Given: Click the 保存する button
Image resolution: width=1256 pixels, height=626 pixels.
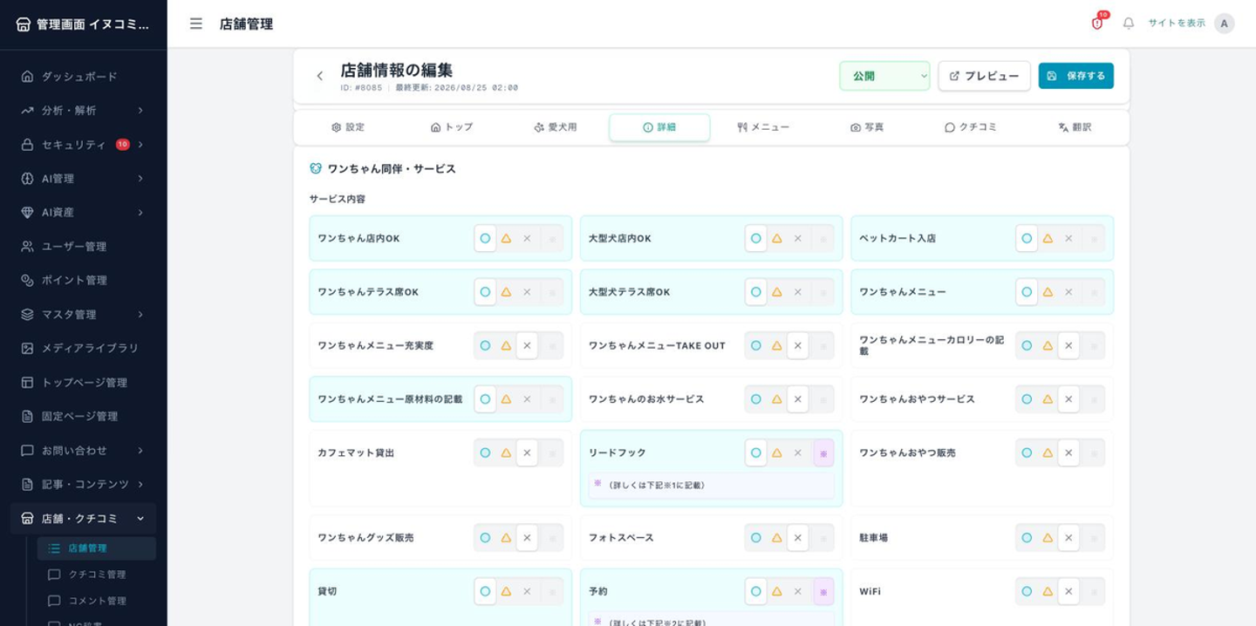Looking at the screenshot, I should 1075,76.
